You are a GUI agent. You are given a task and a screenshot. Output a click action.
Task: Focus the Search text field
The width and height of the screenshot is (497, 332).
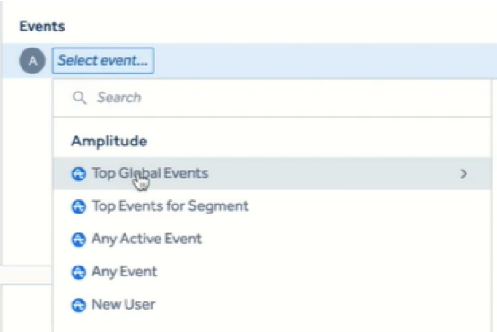[x=272, y=98]
